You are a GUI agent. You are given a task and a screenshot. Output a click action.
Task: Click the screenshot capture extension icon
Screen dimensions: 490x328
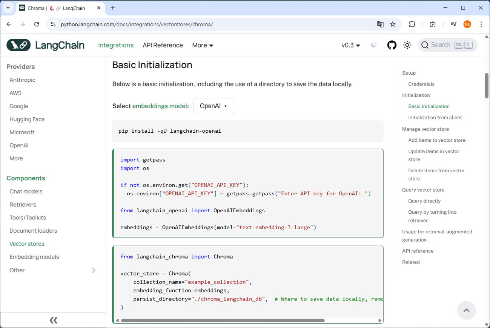(x=433, y=24)
